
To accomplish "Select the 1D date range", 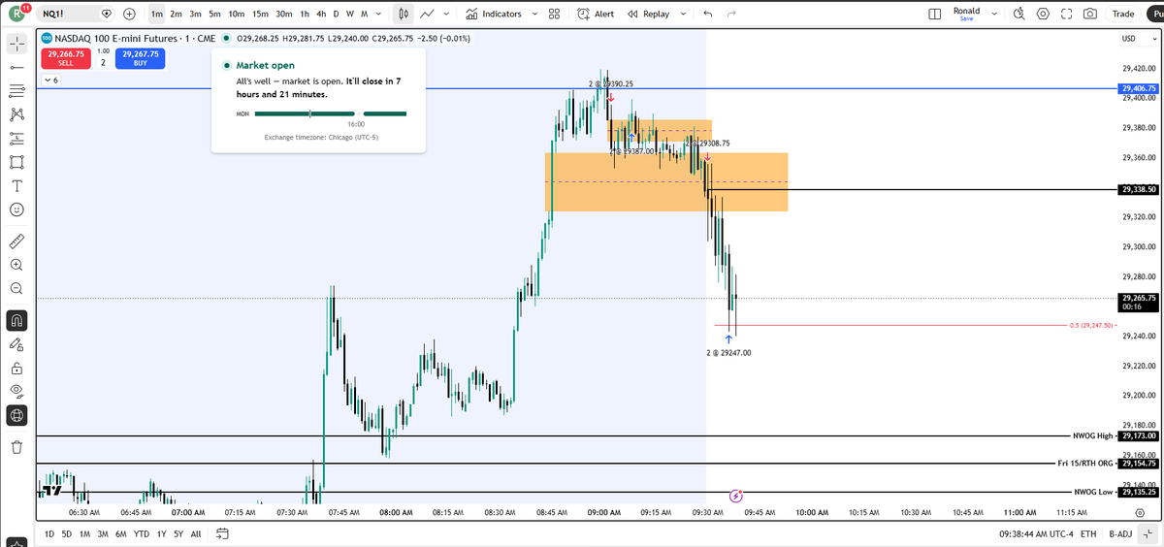I will (x=49, y=533).
